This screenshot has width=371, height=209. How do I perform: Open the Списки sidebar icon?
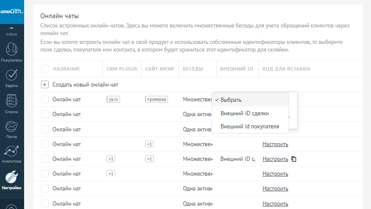(x=12, y=101)
